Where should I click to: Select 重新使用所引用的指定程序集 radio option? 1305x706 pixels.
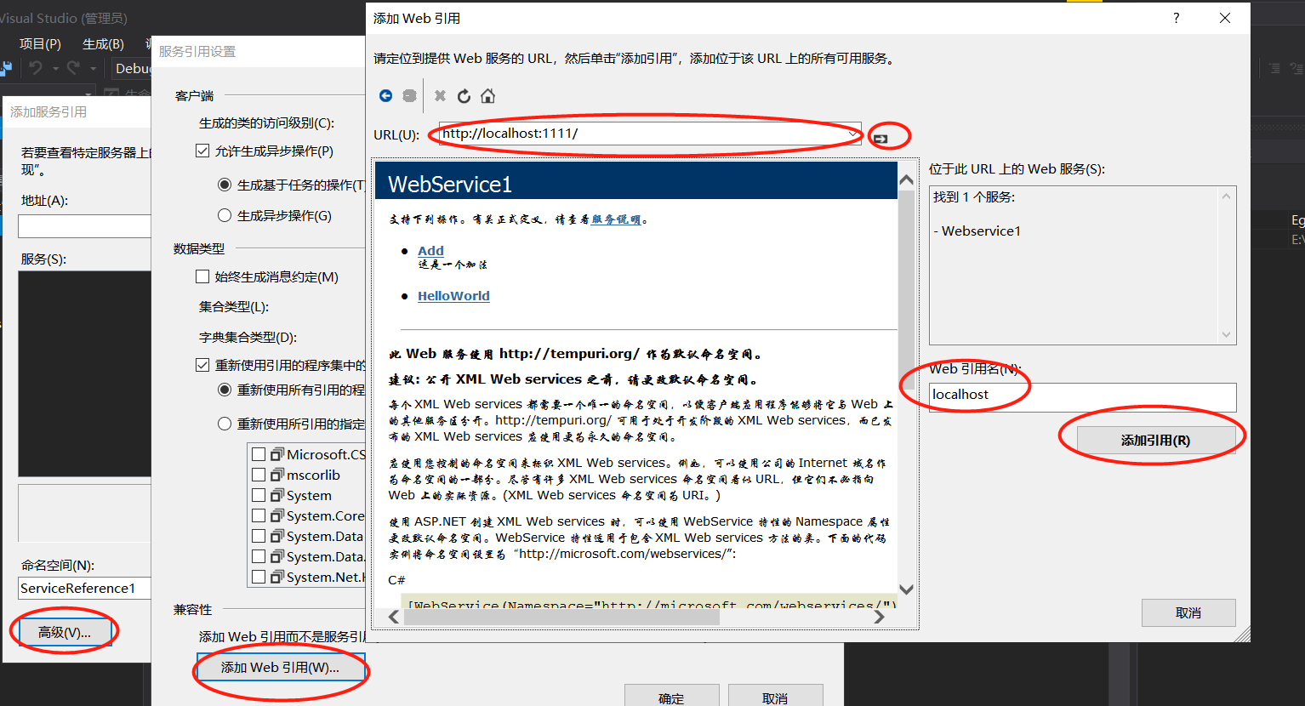[225, 424]
